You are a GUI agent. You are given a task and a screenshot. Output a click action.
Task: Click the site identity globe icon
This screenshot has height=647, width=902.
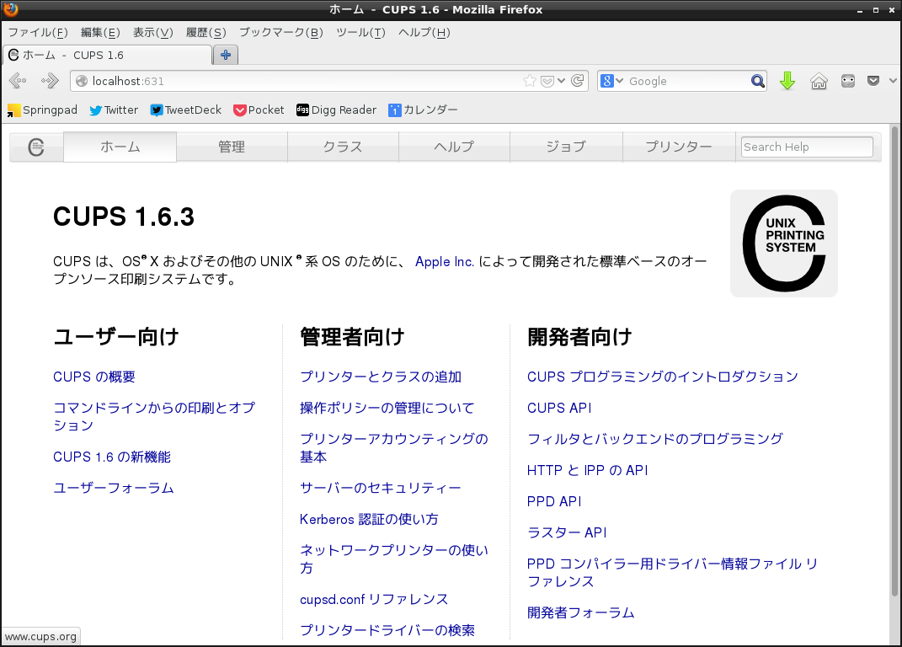pyautogui.click(x=82, y=81)
